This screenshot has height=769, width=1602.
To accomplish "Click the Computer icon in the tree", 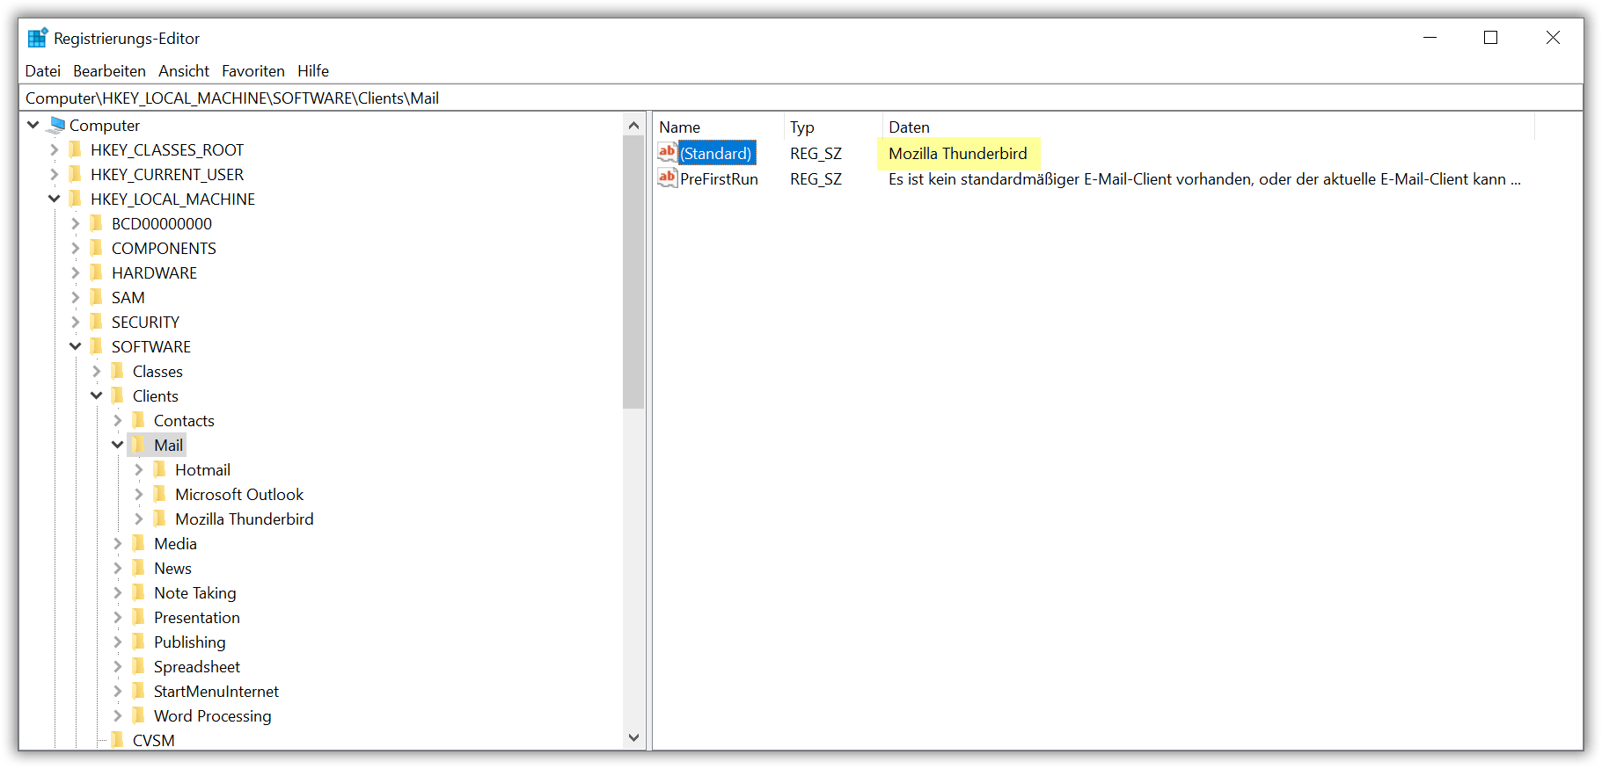I will (57, 125).
